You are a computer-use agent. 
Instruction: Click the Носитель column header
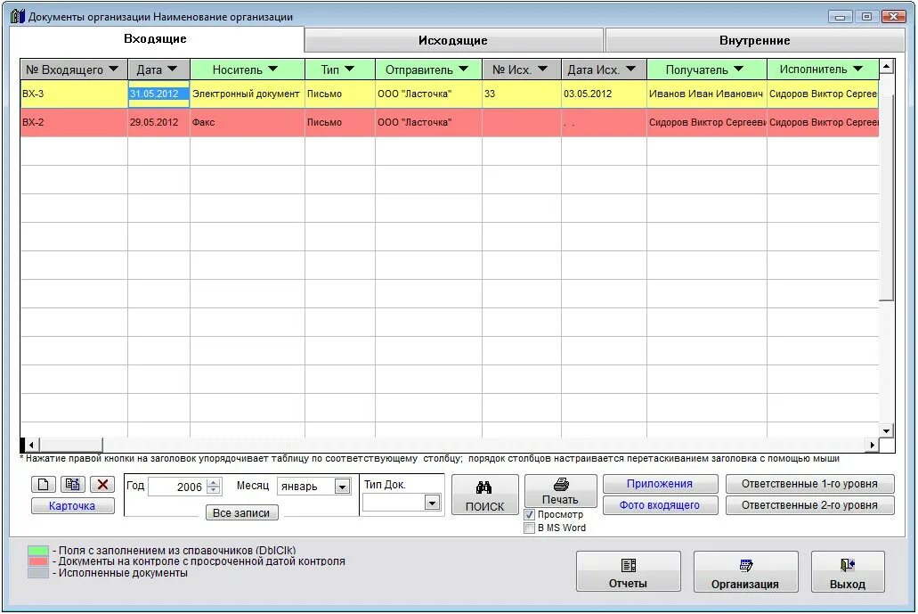pyautogui.click(x=247, y=70)
